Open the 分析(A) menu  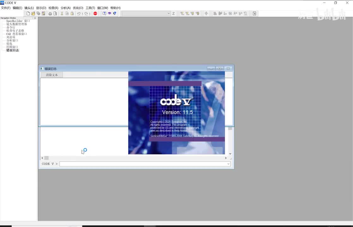tap(65, 8)
